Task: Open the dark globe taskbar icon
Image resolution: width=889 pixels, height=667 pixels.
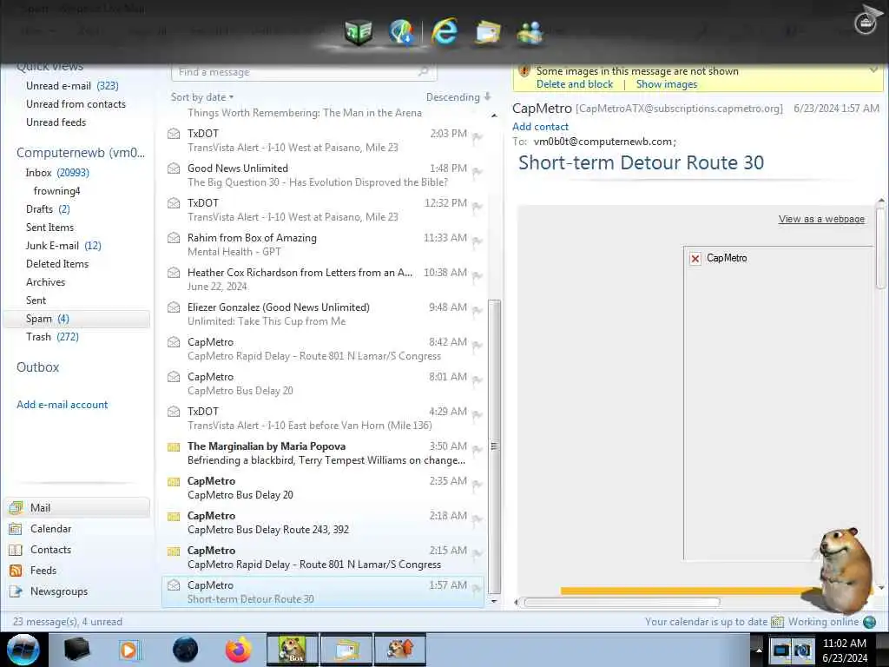Action: point(185,650)
